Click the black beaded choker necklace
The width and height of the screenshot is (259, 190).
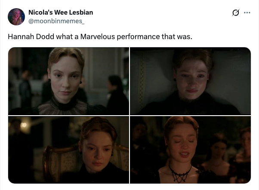pyautogui.click(x=180, y=173)
